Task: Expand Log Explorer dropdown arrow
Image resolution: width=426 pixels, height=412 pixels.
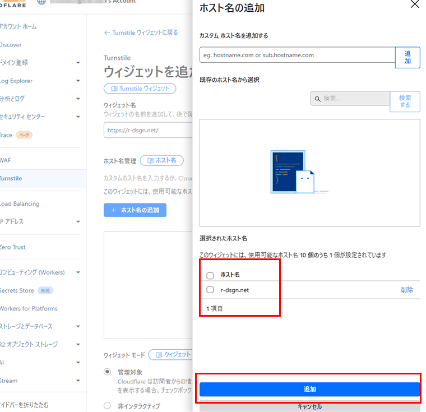Action: [x=78, y=81]
